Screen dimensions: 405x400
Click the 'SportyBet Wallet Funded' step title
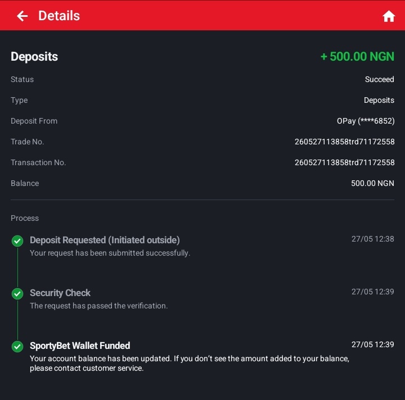pyautogui.click(x=80, y=346)
